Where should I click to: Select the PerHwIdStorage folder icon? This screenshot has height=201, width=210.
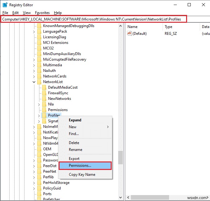(x=39, y=183)
